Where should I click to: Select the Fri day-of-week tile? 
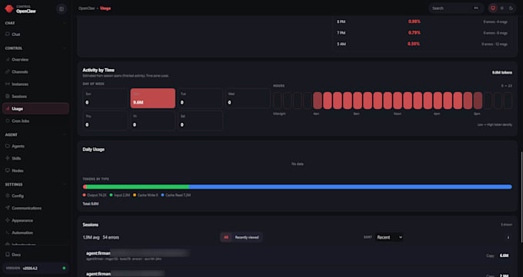153,120
